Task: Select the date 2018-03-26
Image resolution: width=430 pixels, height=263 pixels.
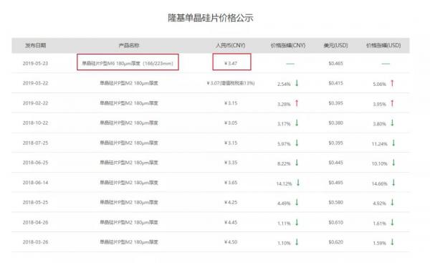Action: coord(35,242)
